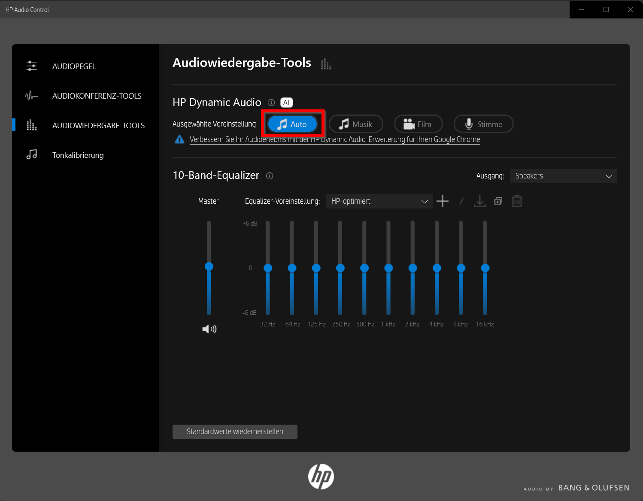
Task: Click the Audiowiedergabe-Tools equalizer bars icon
Action: pos(32,125)
